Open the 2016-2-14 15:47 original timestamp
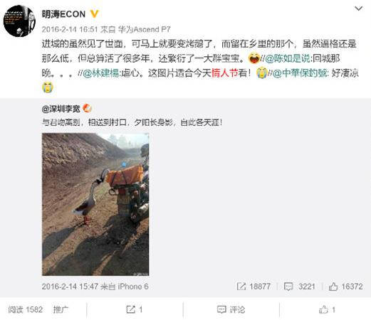 [x=70, y=287]
